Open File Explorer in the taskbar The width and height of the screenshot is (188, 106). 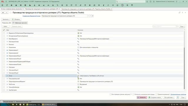click(x=13, y=105)
